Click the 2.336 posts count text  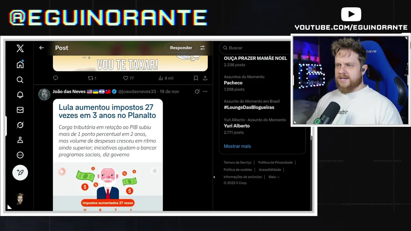pos(234,65)
